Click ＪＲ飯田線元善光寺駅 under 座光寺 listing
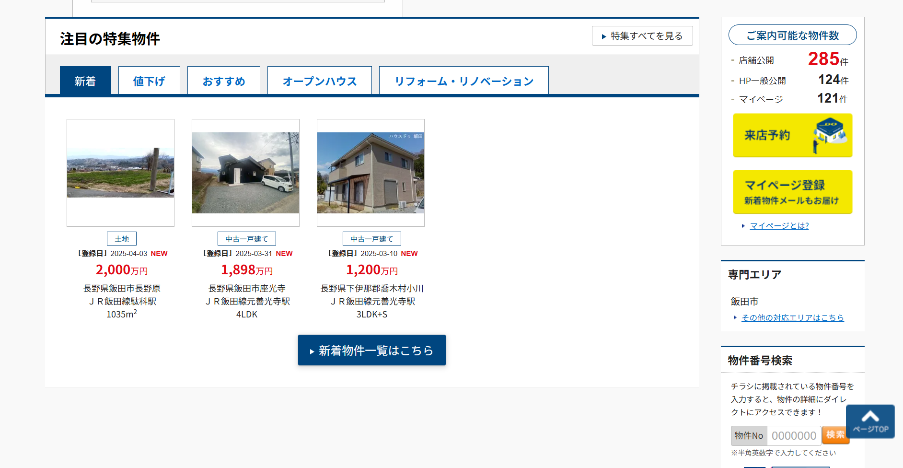 247,302
